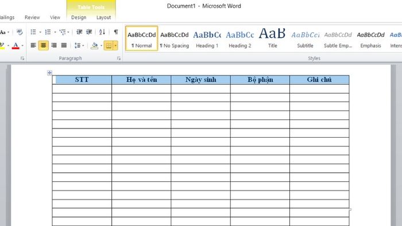Open highlight color dropdown arrow
This screenshot has width=402, height=226.
click(8, 46)
